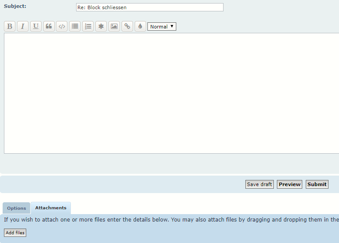Insert an unordered bullet list
The height and width of the screenshot is (243, 339).
point(75,26)
